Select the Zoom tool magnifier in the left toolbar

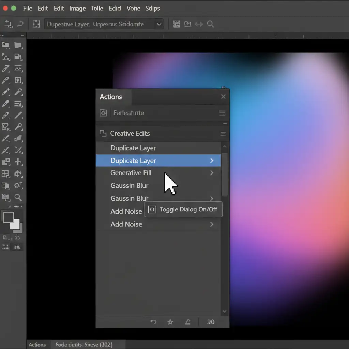18,197
